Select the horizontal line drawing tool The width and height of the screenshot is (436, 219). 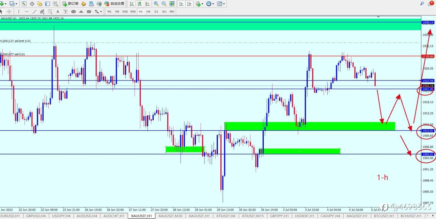(x=27, y=12)
